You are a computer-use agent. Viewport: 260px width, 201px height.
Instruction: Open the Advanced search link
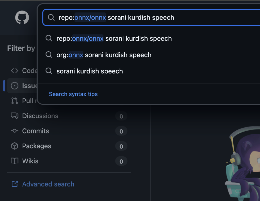(x=48, y=184)
